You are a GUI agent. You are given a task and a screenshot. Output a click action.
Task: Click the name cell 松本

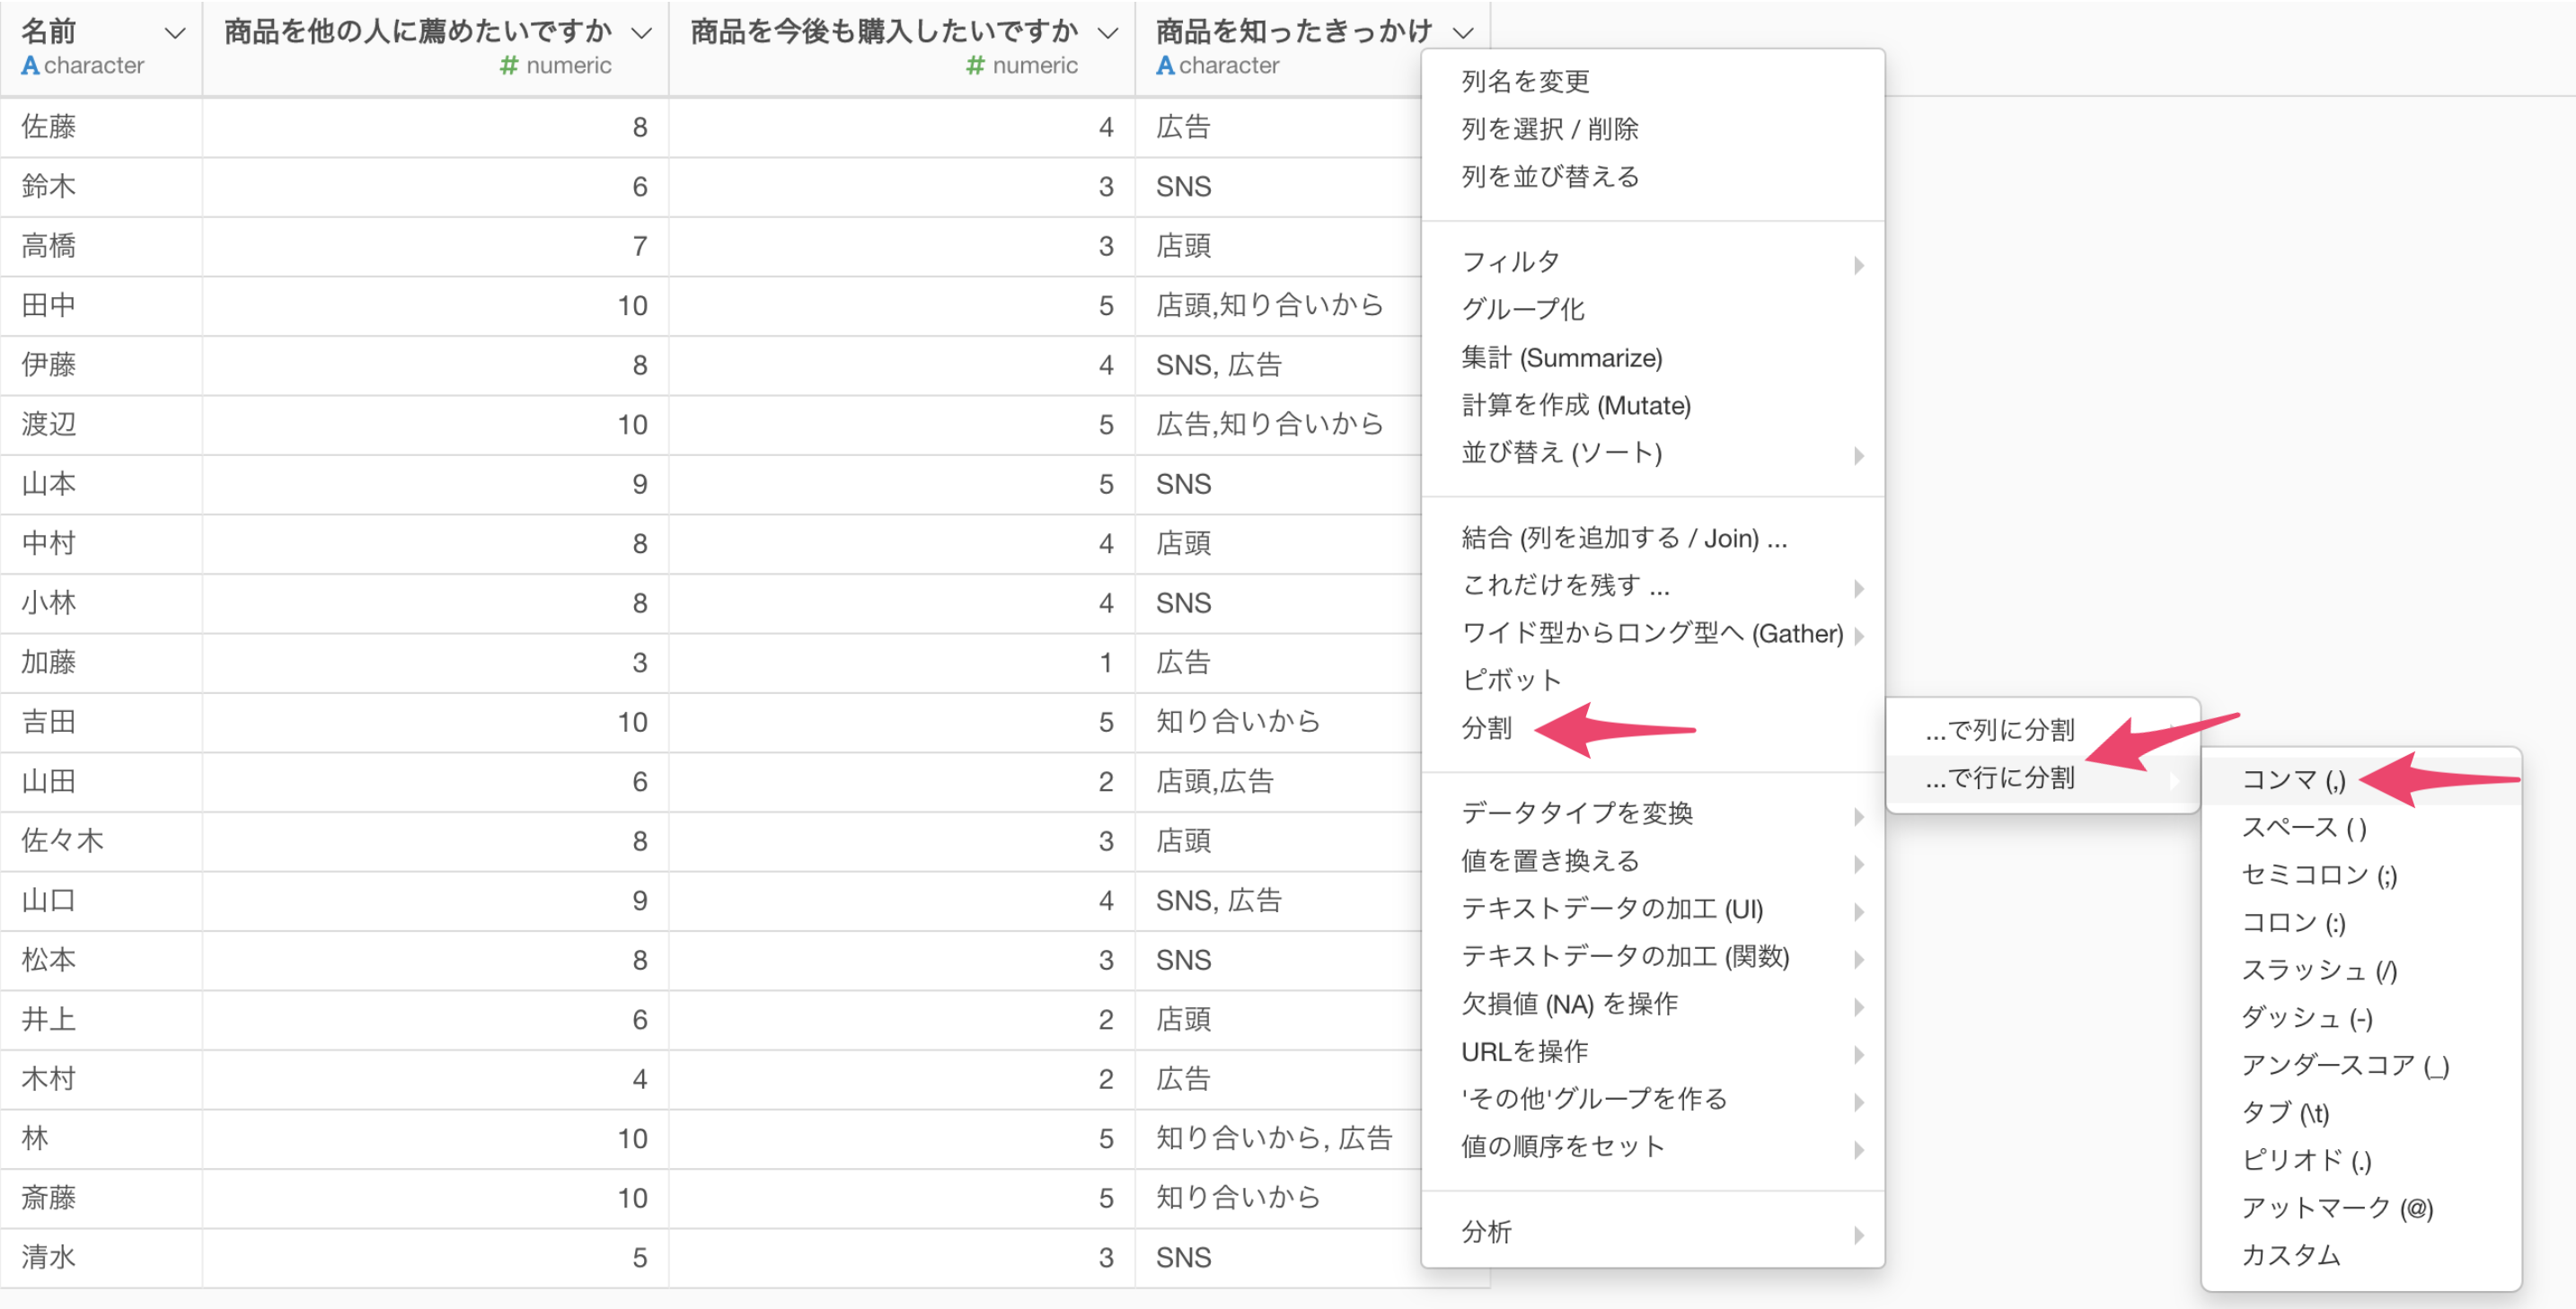coord(101,961)
